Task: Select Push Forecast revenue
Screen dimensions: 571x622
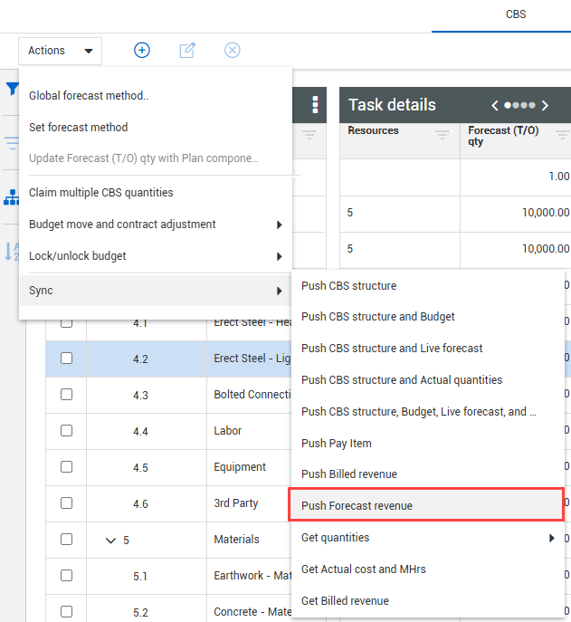Action: 357,505
